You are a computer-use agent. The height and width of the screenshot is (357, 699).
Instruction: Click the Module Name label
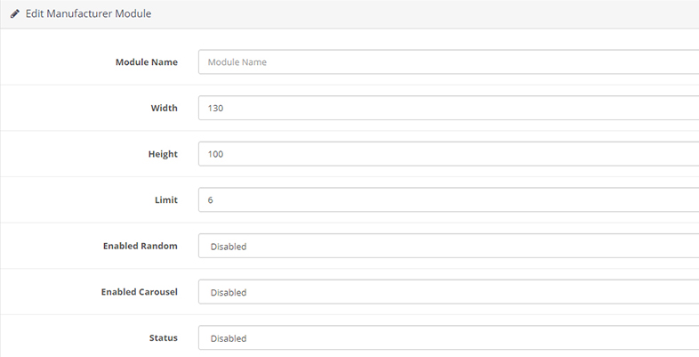(x=146, y=62)
